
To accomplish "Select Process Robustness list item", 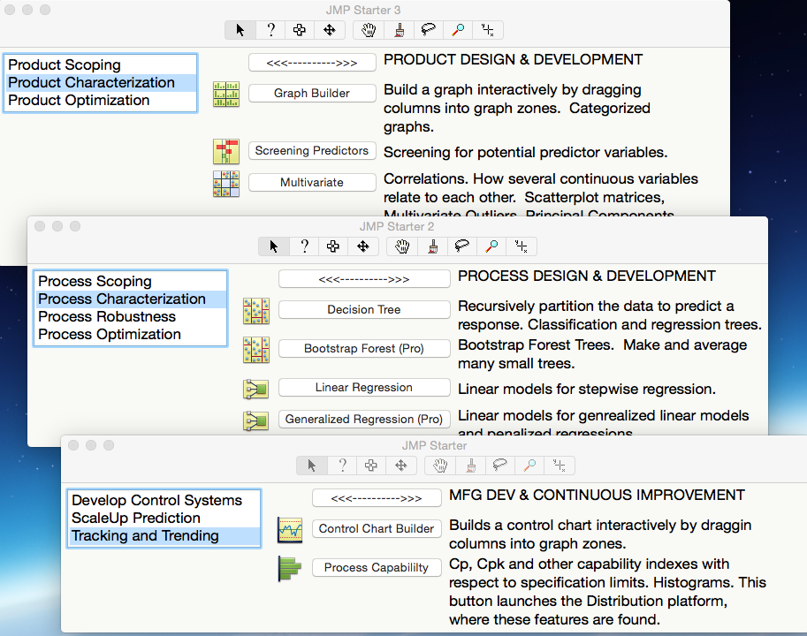I will (x=130, y=317).
